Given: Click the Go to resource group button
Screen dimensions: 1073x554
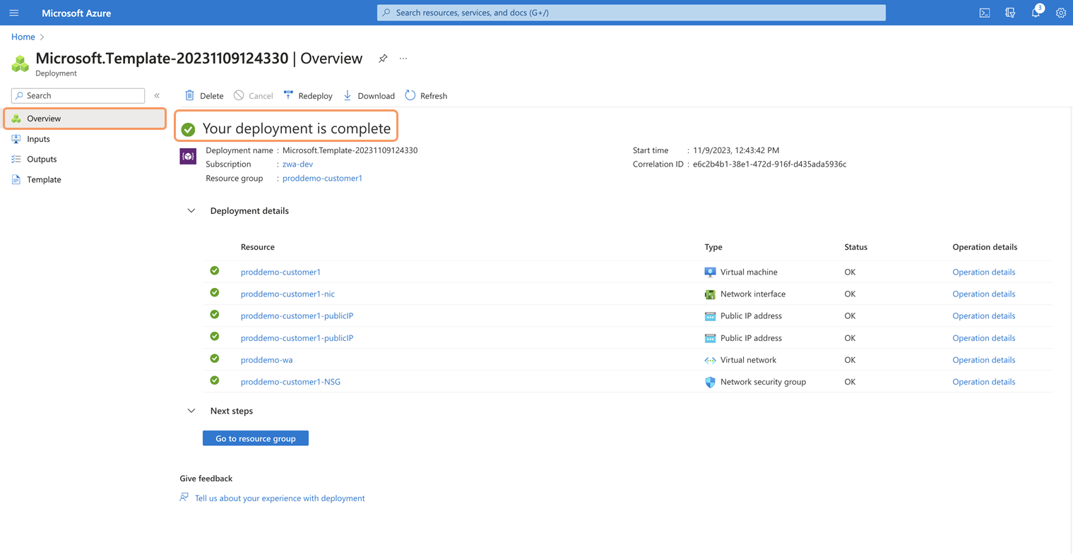Looking at the screenshot, I should 255,438.
